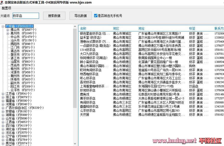
Task: Click the 导出数据 button
Action: 80,16
